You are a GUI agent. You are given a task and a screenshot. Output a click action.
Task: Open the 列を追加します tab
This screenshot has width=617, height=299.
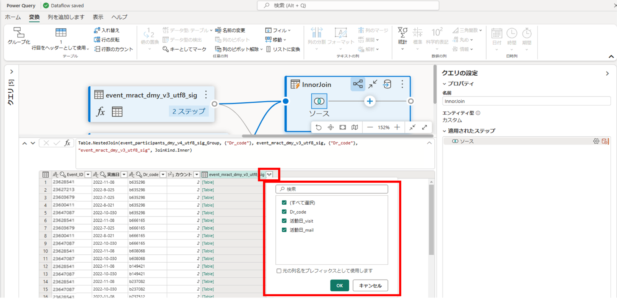(66, 17)
